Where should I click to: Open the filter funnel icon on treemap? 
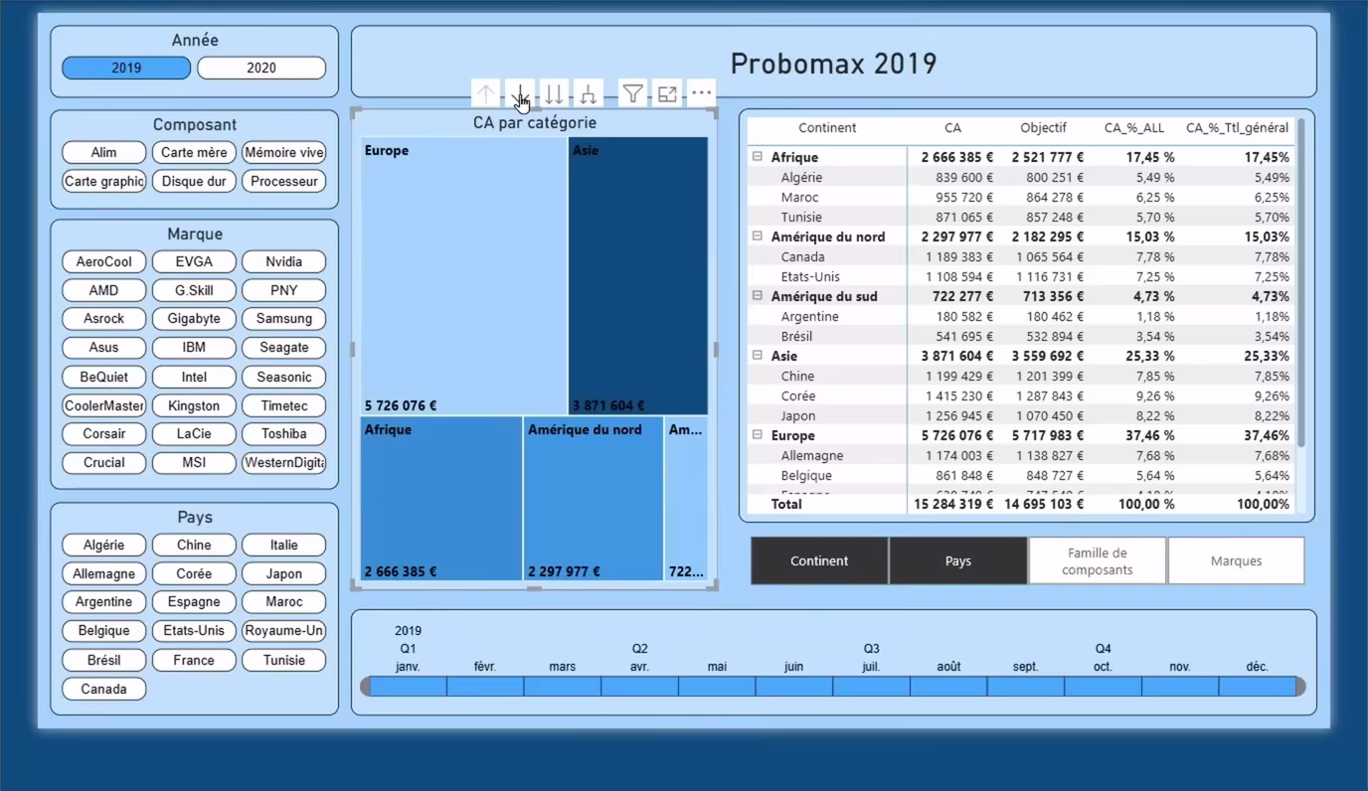(x=632, y=93)
